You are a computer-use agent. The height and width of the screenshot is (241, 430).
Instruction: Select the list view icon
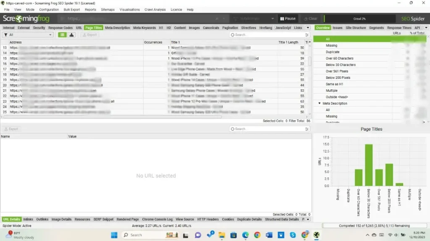pos(62,35)
